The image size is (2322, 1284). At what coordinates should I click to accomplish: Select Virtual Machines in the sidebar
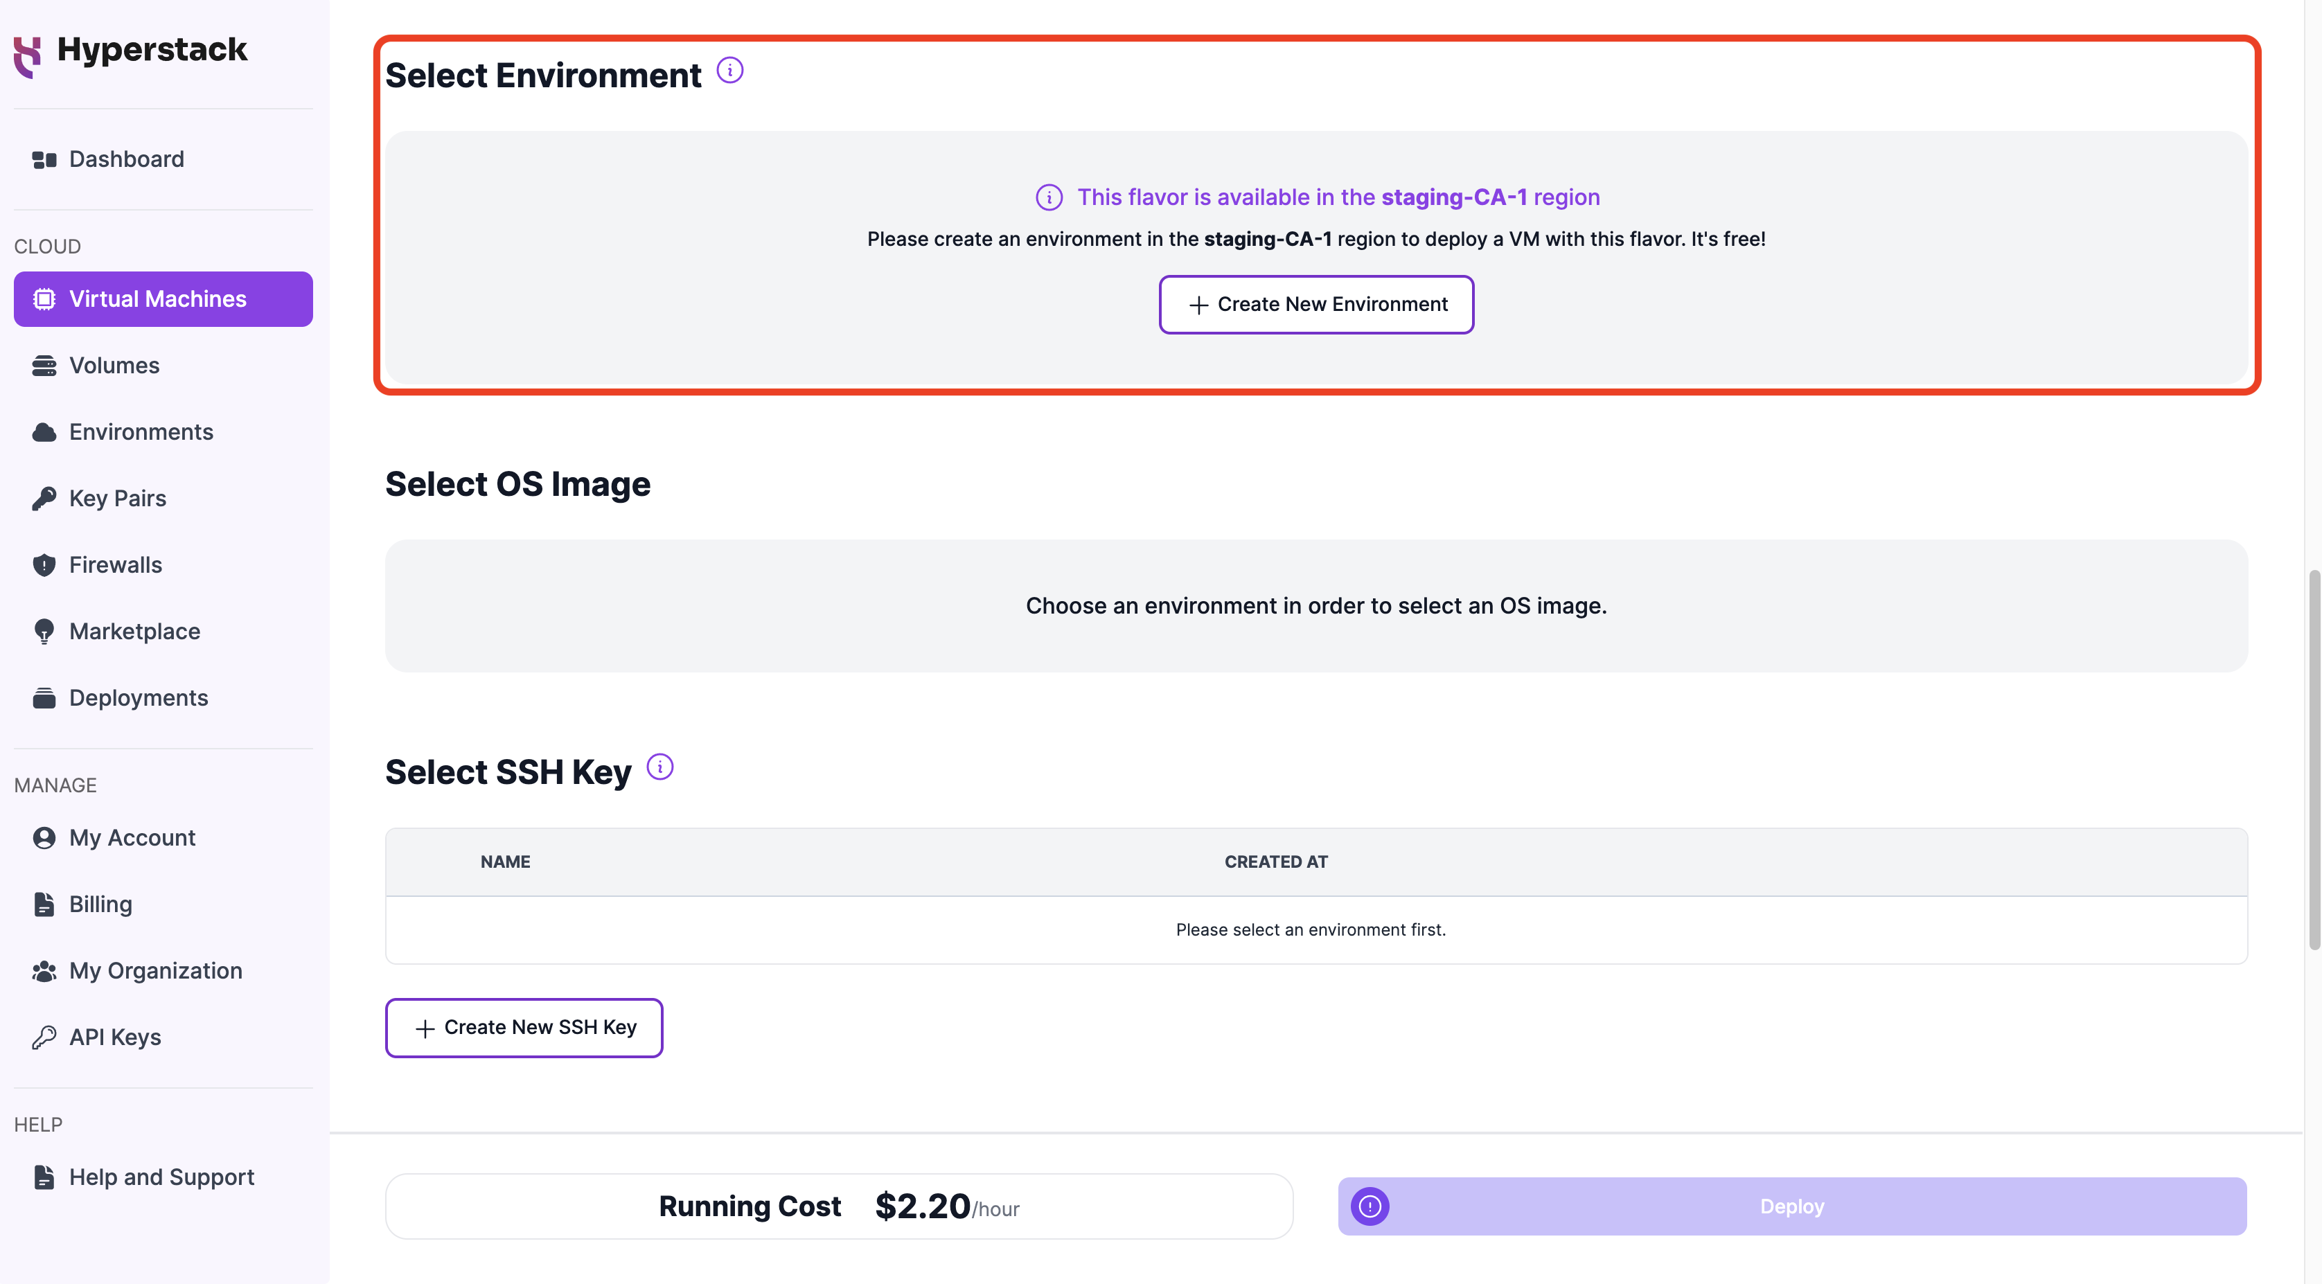tap(163, 299)
